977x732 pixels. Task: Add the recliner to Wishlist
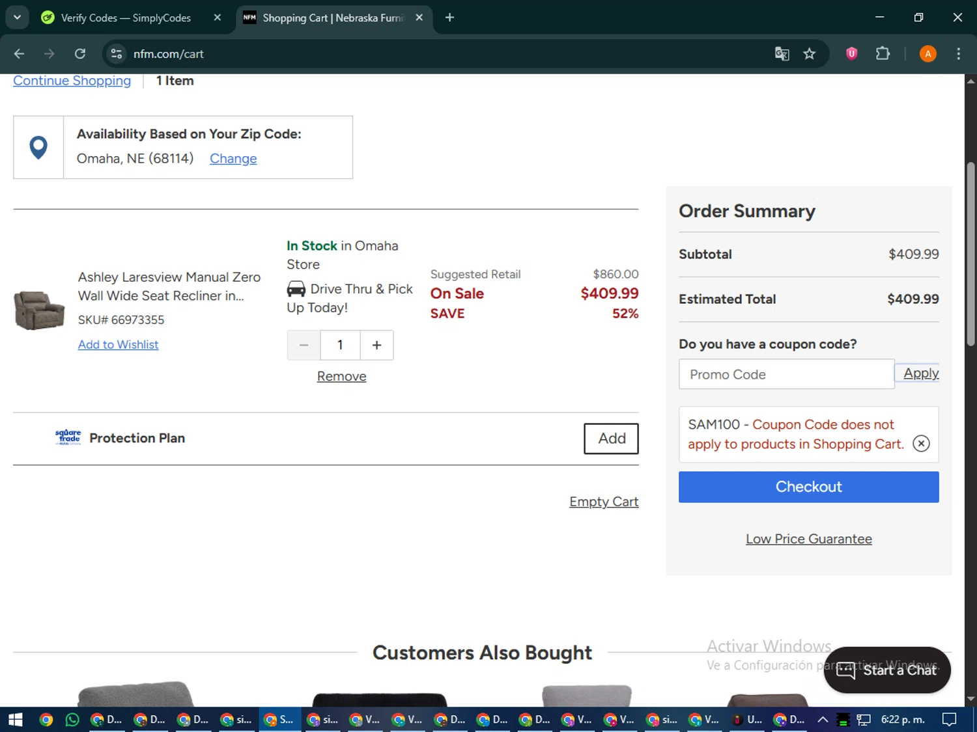pos(118,344)
